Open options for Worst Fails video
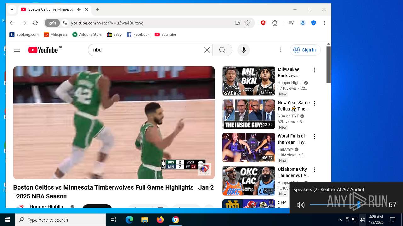 [x=314, y=137]
